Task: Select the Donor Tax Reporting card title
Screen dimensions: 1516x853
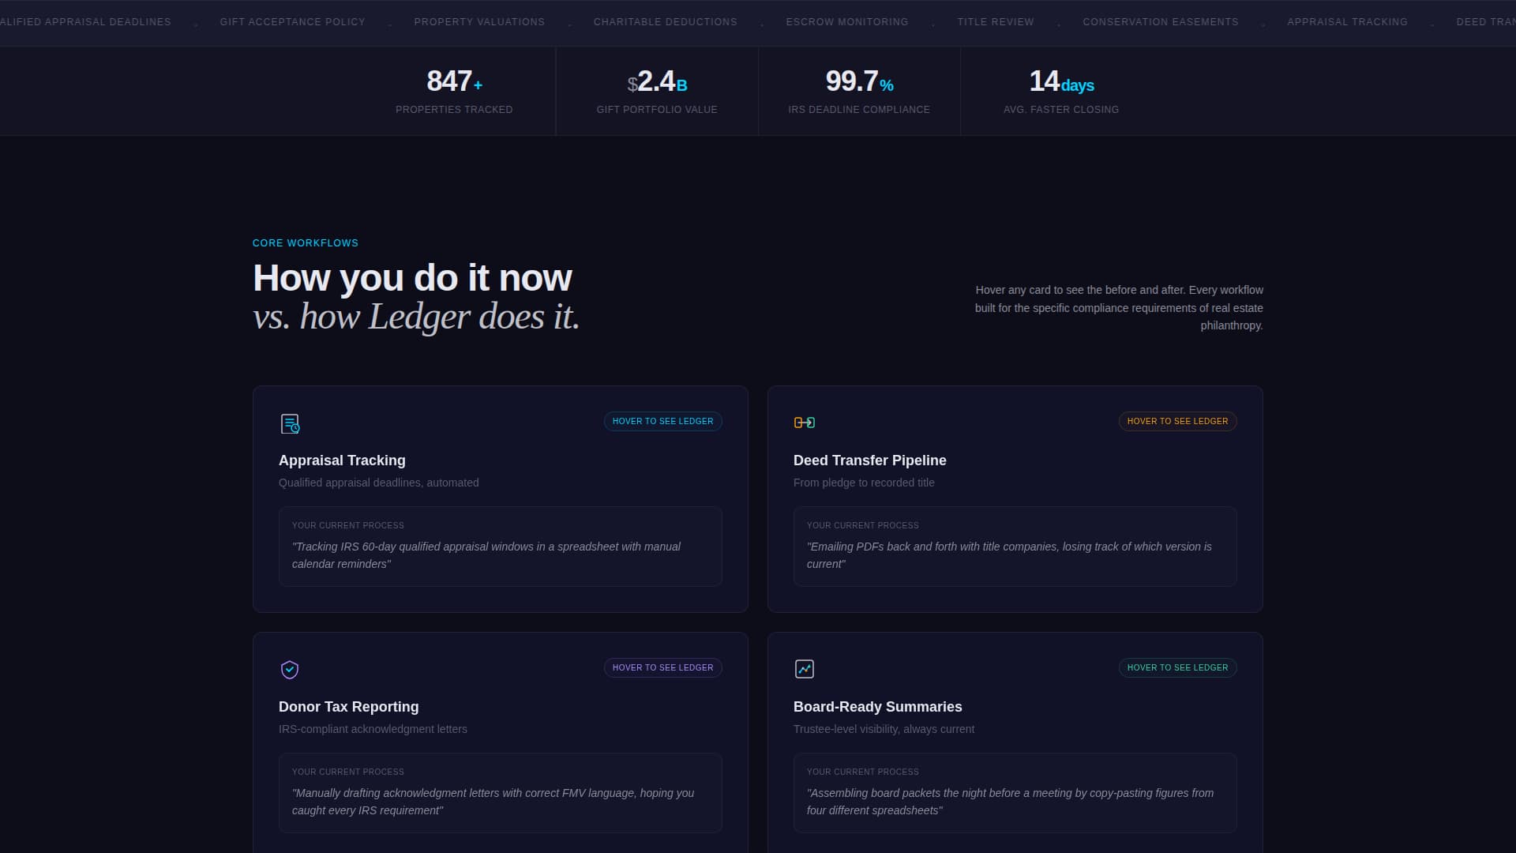Action: click(348, 707)
